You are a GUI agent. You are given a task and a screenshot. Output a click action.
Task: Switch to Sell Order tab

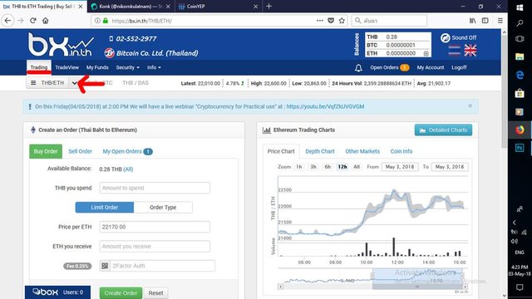point(80,151)
